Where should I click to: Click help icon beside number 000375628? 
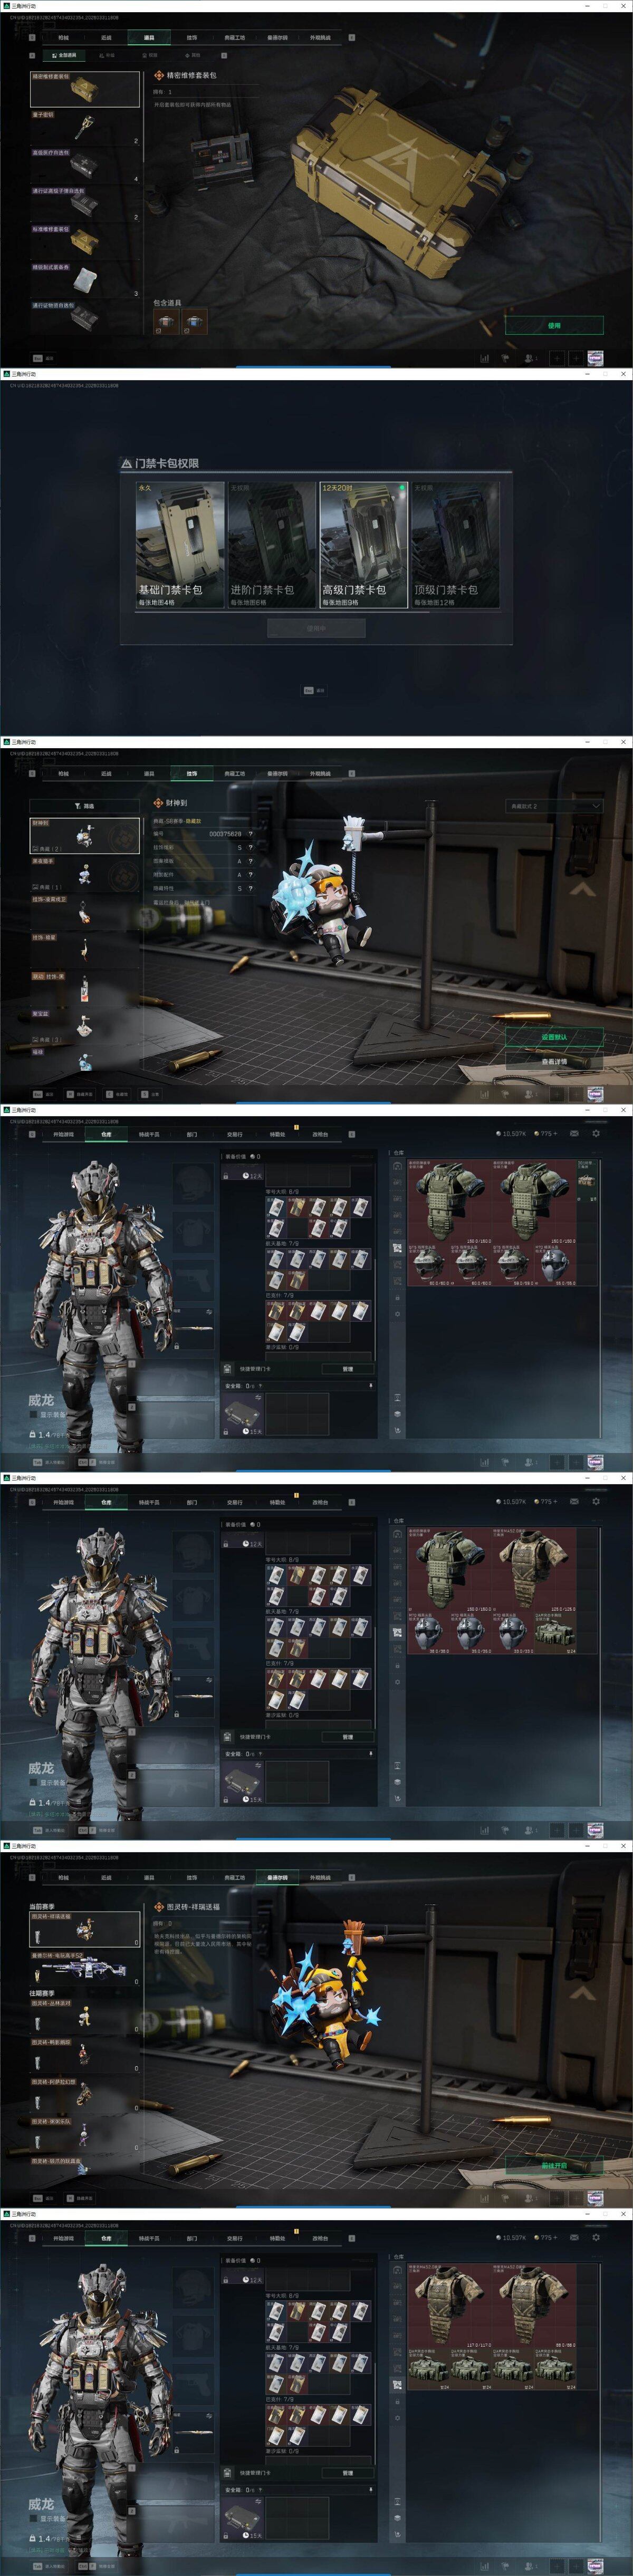point(250,833)
